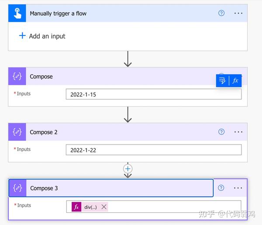Open help for Compose 2

[221, 132]
